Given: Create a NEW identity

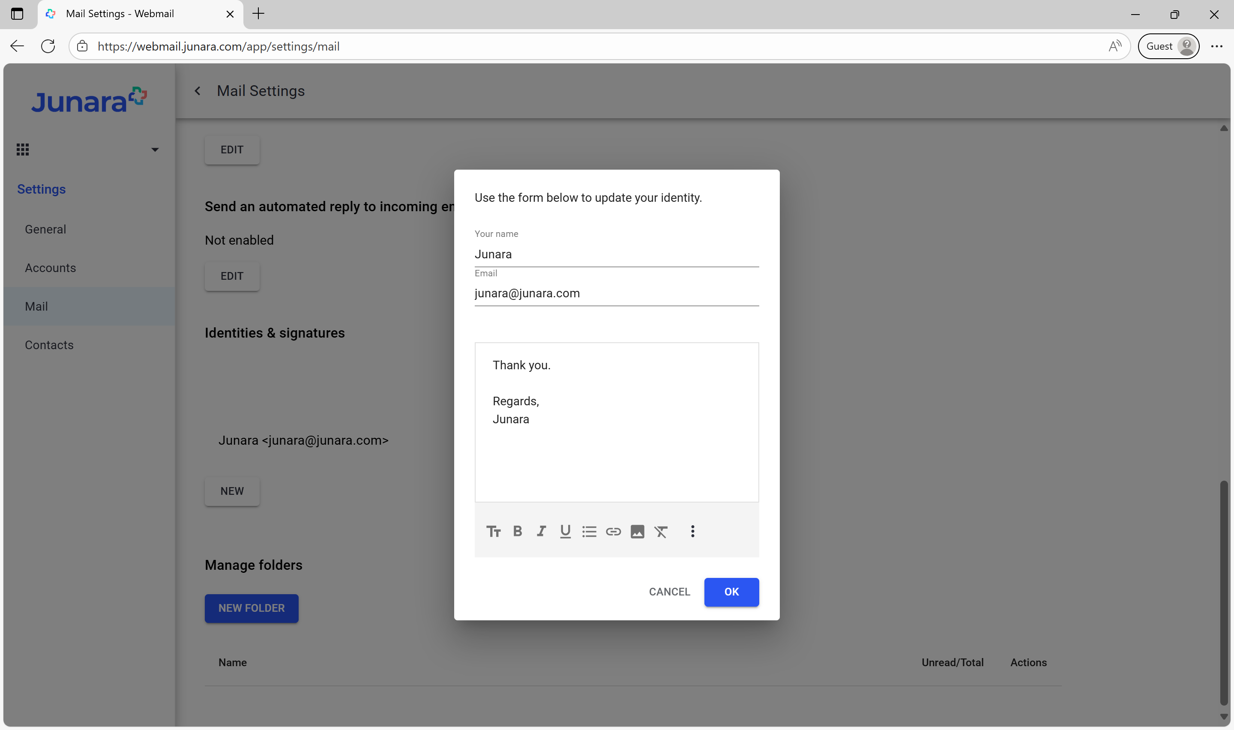Looking at the screenshot, I should coord(232,491).
